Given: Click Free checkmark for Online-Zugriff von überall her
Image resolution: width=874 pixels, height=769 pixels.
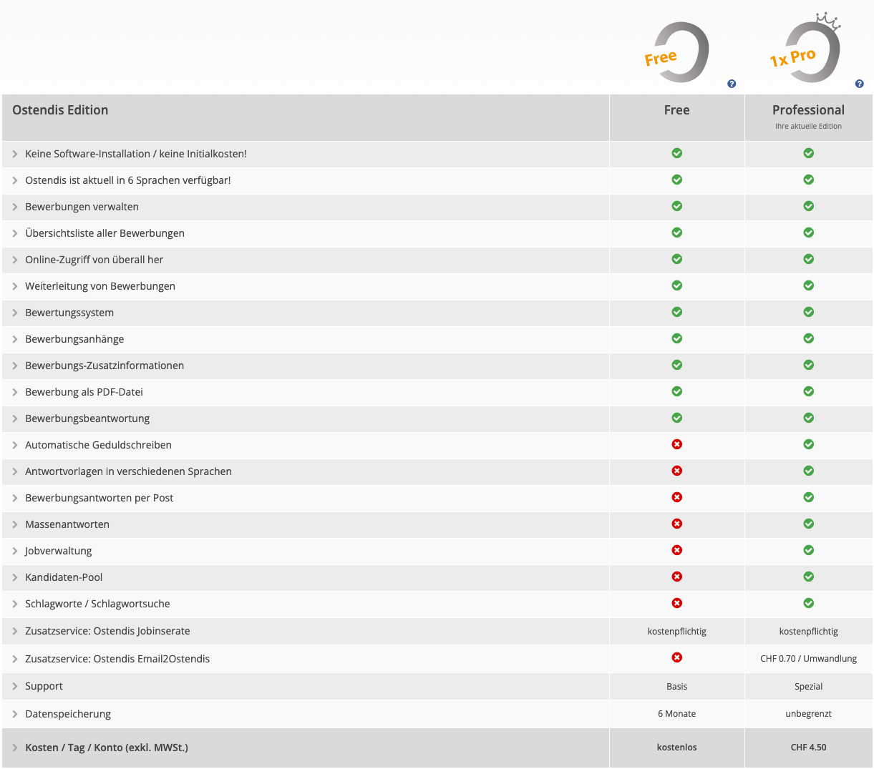Looking at the screenshot, I should point(677,259).
